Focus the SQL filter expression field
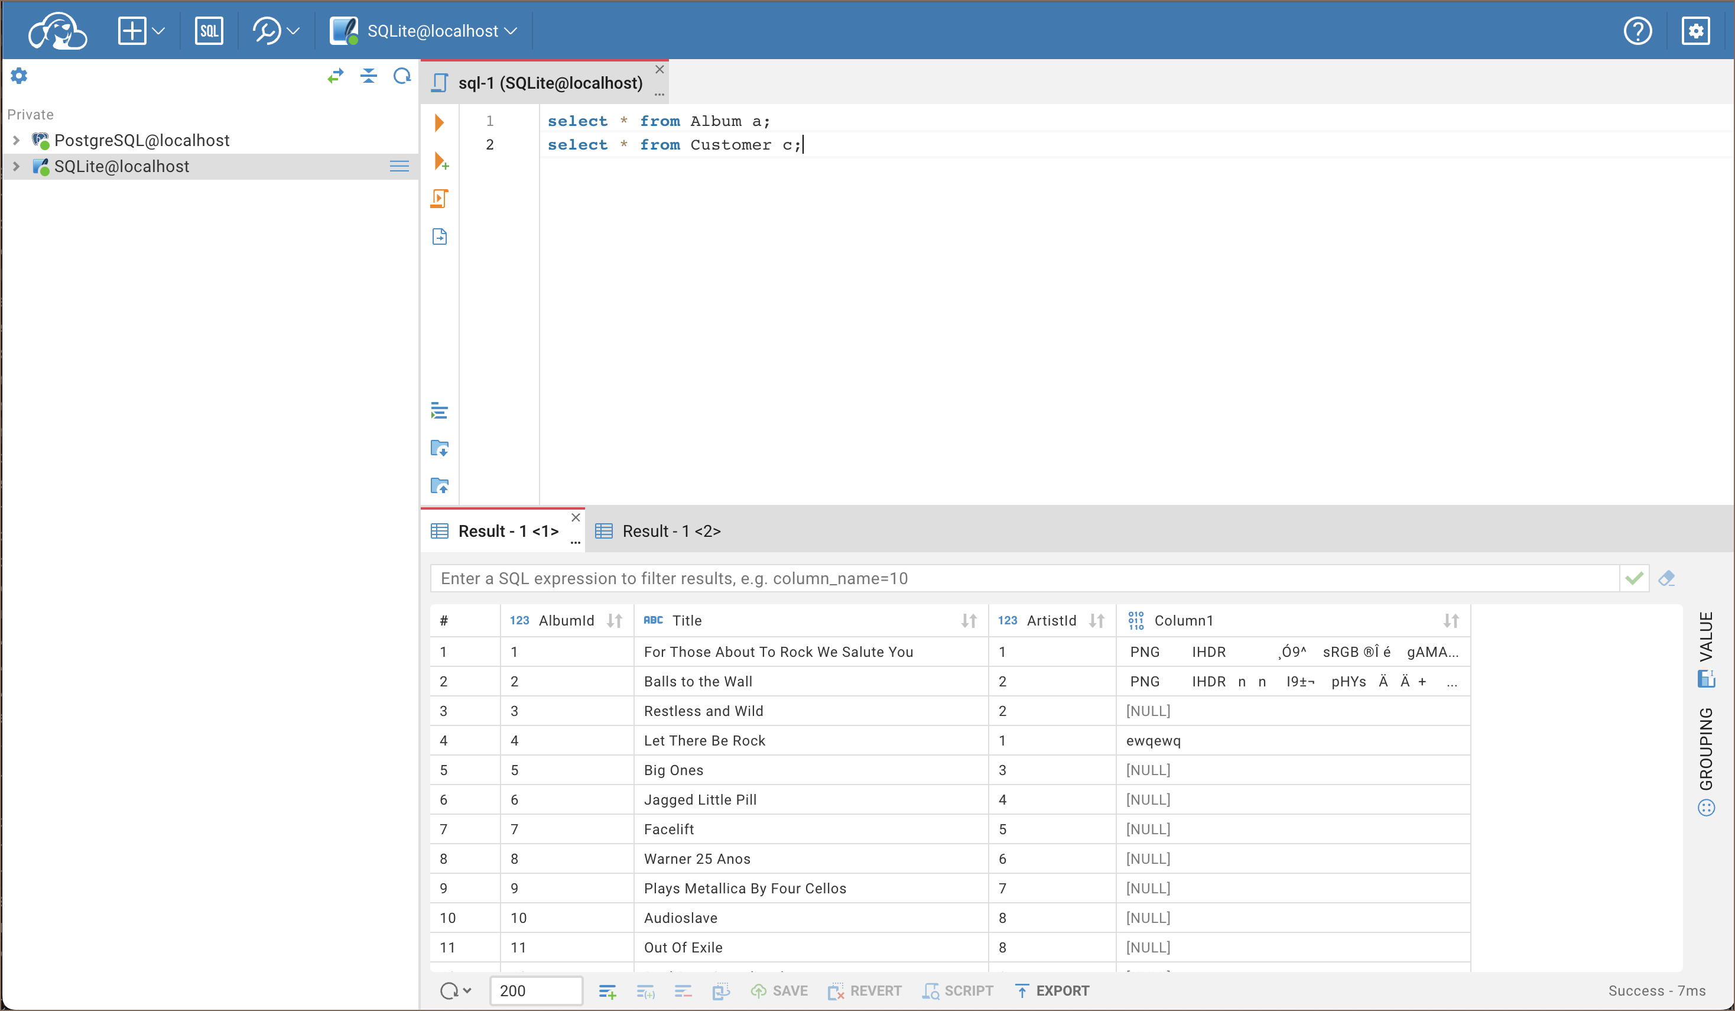The image size is (1735, 1011). tap(1025, 578)
